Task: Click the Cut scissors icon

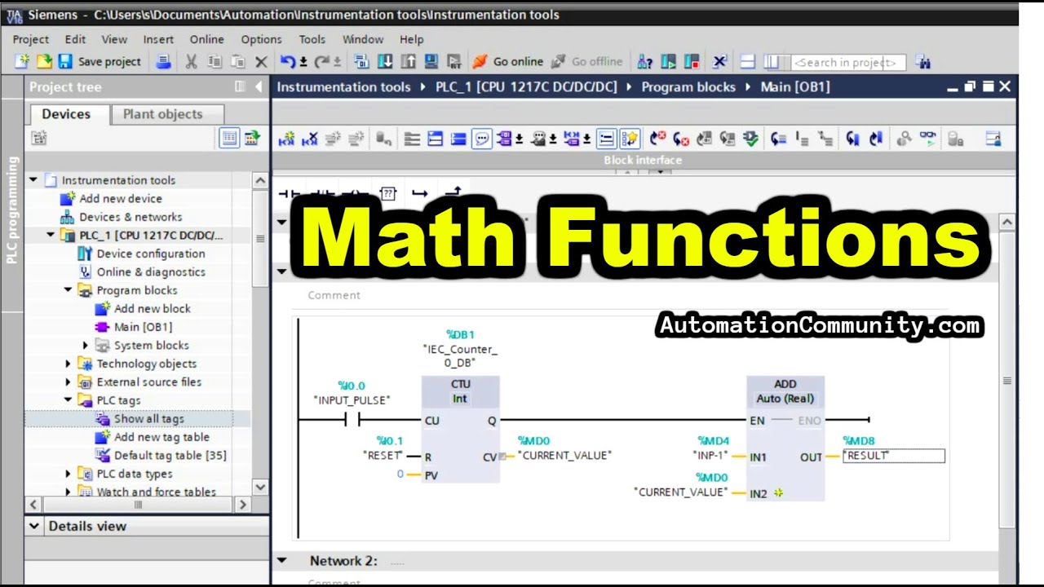Action: (x=191, y=61)
